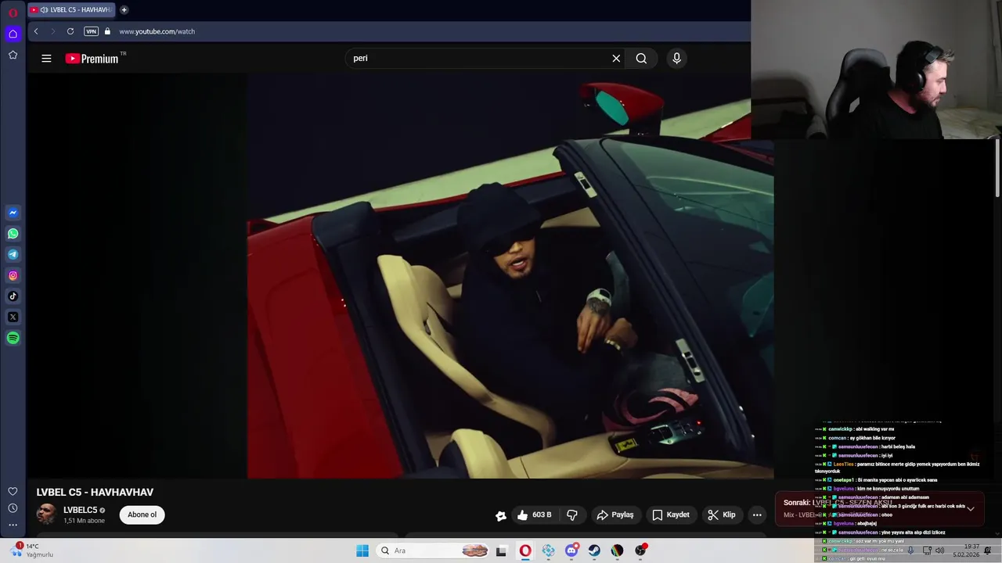Open Steam from the taskbar
The height and width of the screenshot is (563, 1002).
pyautogui.click(x=595, y=550)
